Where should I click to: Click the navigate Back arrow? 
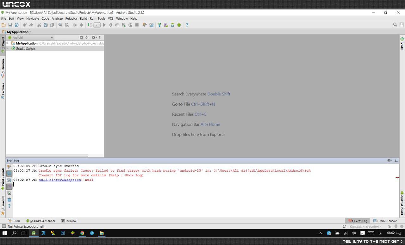(75, 25)
